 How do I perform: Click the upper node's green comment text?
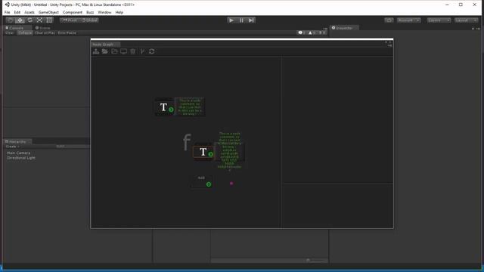point(190,107)
